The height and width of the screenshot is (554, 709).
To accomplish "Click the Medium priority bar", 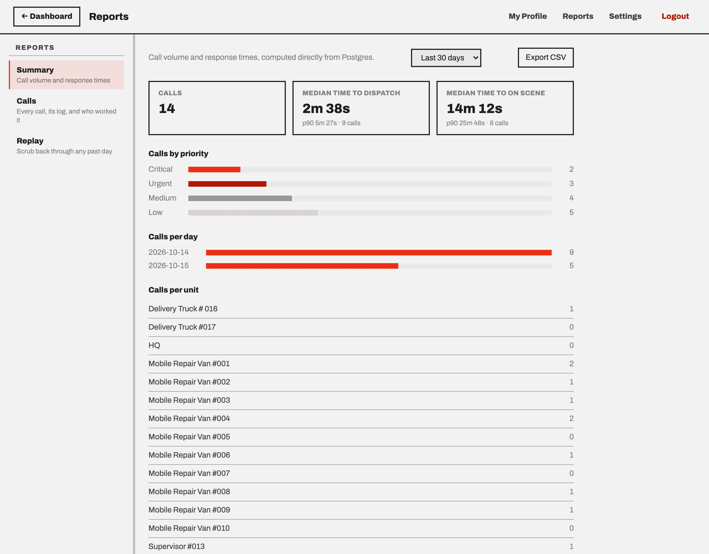I will tap(240, 198).
